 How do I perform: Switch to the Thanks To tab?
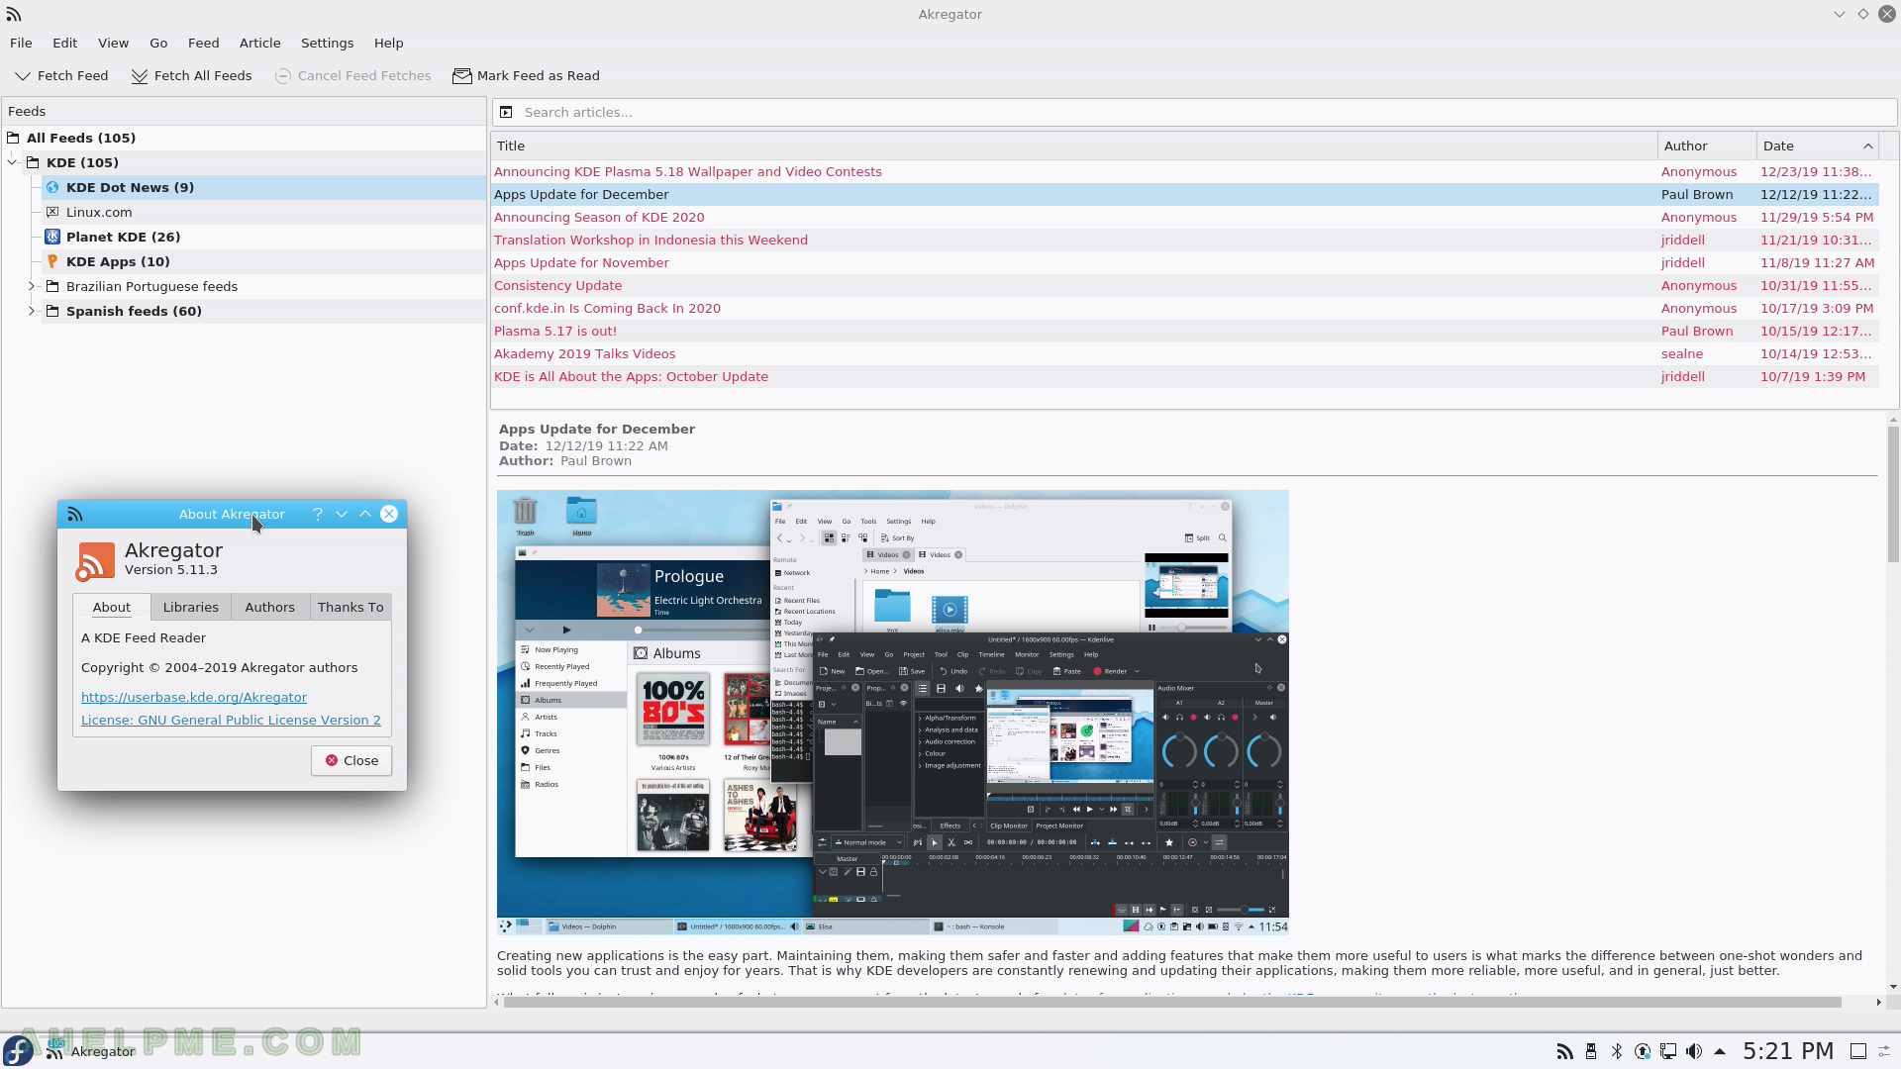pyautogui.click(x=350, y=607)
